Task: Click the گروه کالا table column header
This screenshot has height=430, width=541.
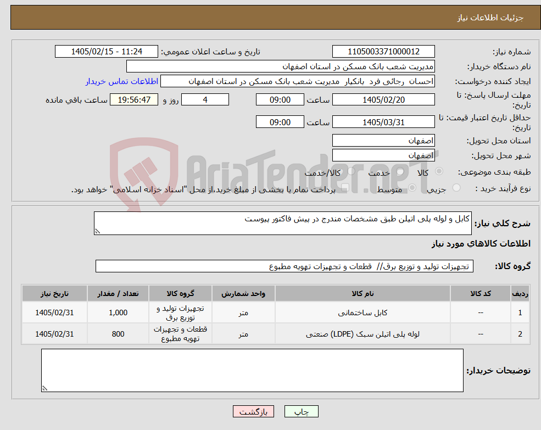Action: (180, 293)
